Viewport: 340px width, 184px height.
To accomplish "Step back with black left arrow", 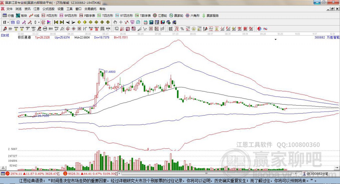I will click(x=68, y=22).
